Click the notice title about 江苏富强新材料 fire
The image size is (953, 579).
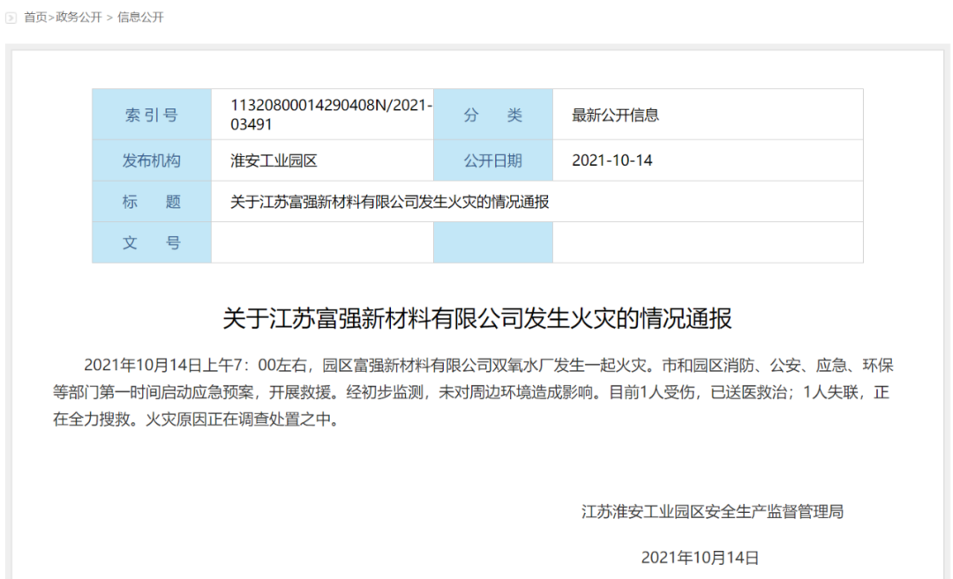[390, 201]
